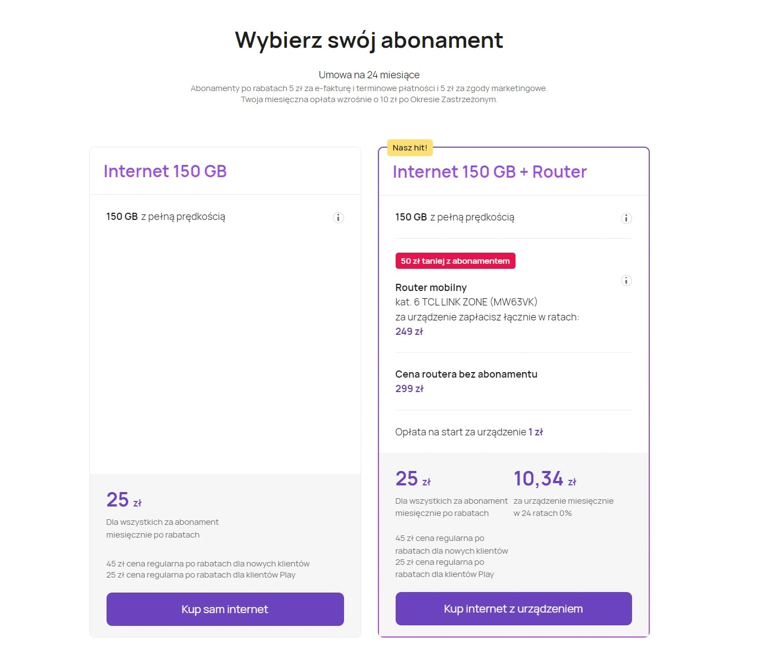Click Opłata na start za urządzenie 1 zł

pos(469,432)
